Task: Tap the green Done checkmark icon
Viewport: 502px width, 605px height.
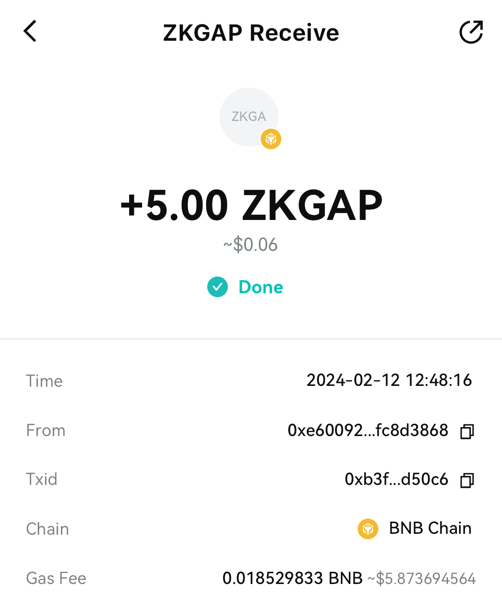Action: (218, 287)
